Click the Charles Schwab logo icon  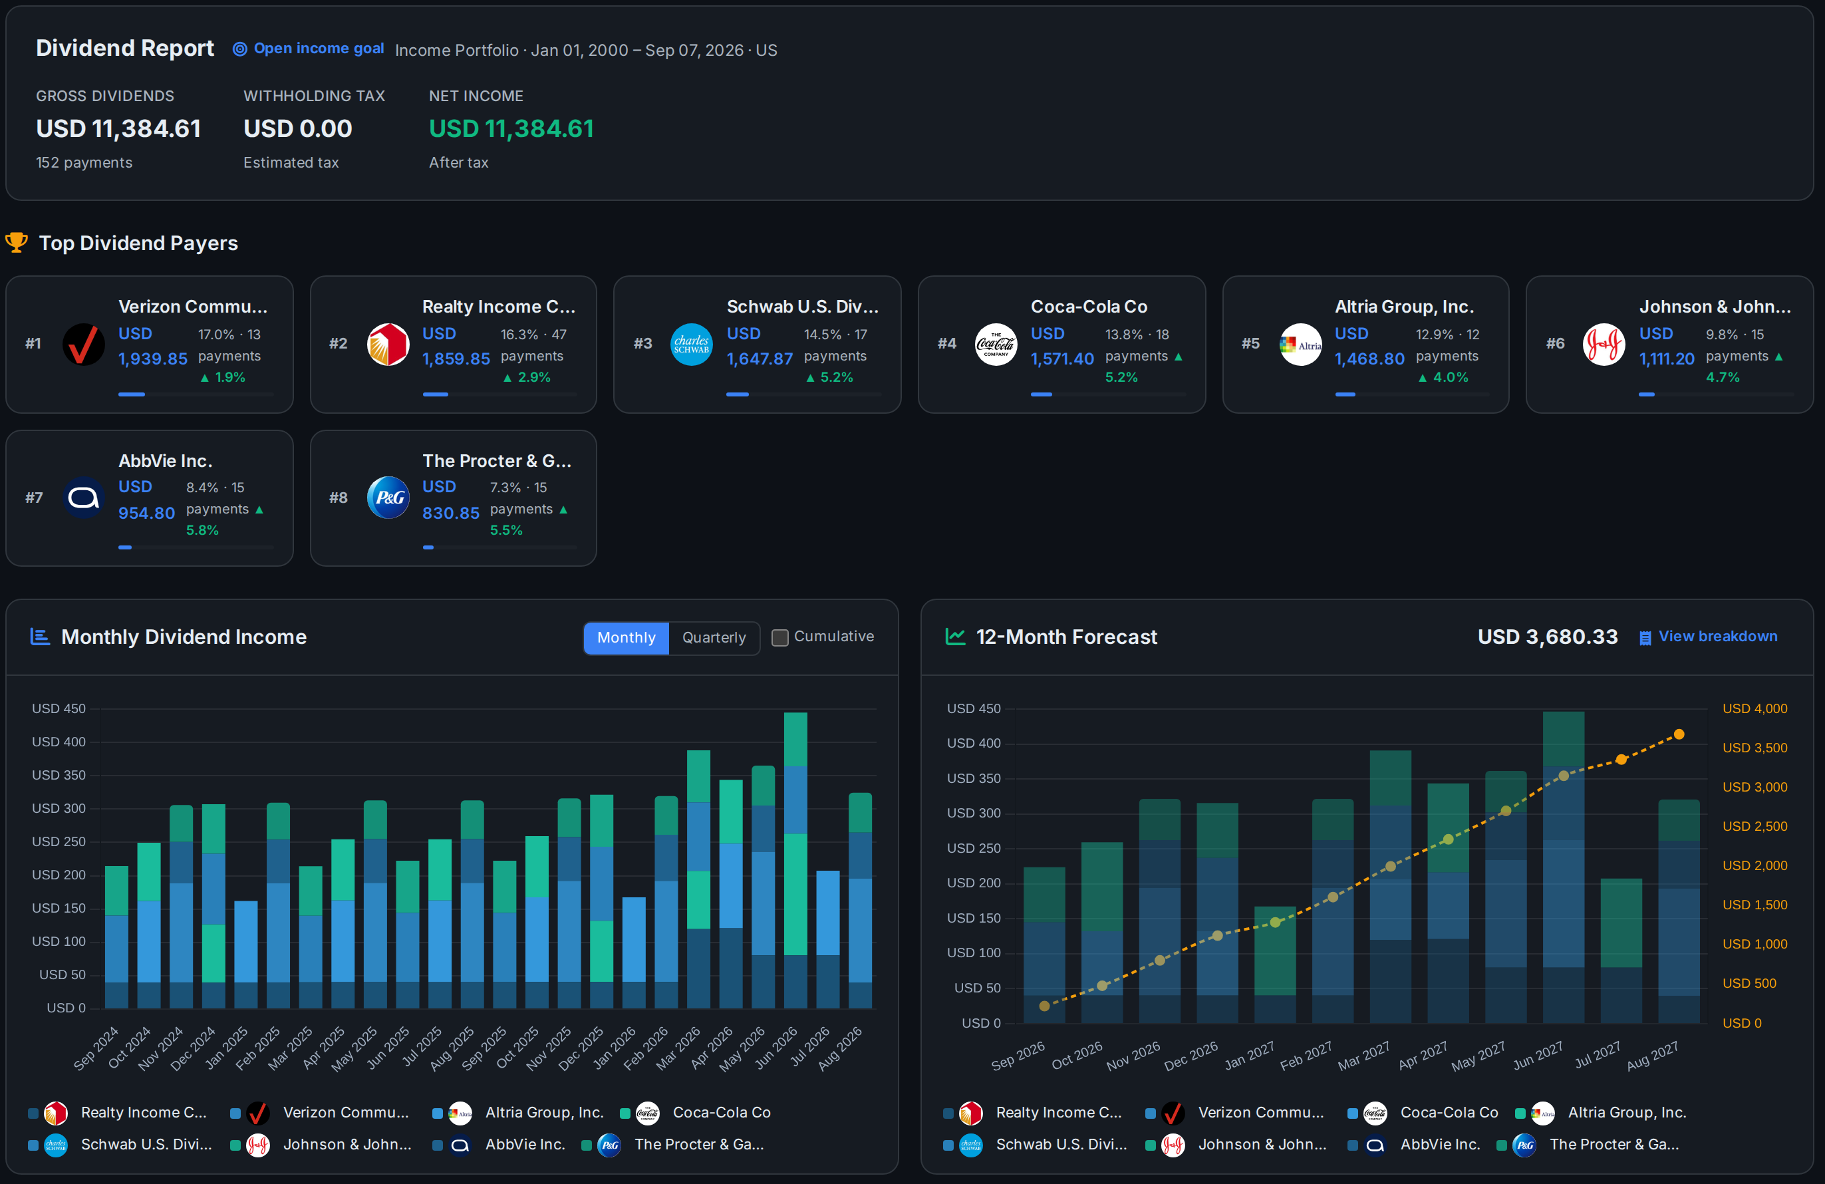pos(692,343)
